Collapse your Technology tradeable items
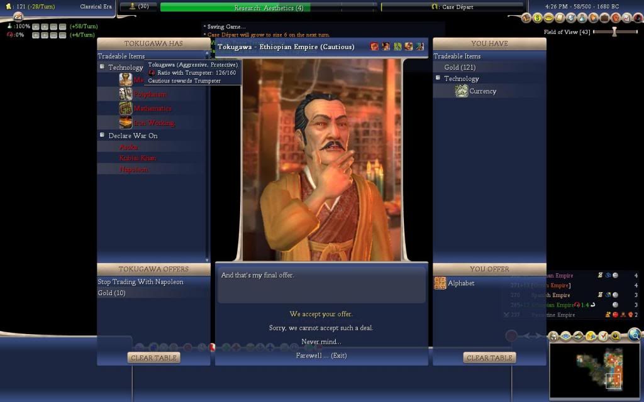Viewport: 644px width, 402px height. (x=438, y=79)
